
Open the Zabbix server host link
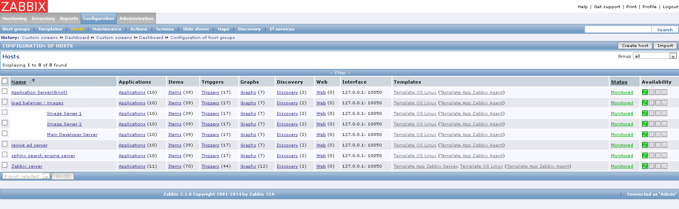point(27,166)
